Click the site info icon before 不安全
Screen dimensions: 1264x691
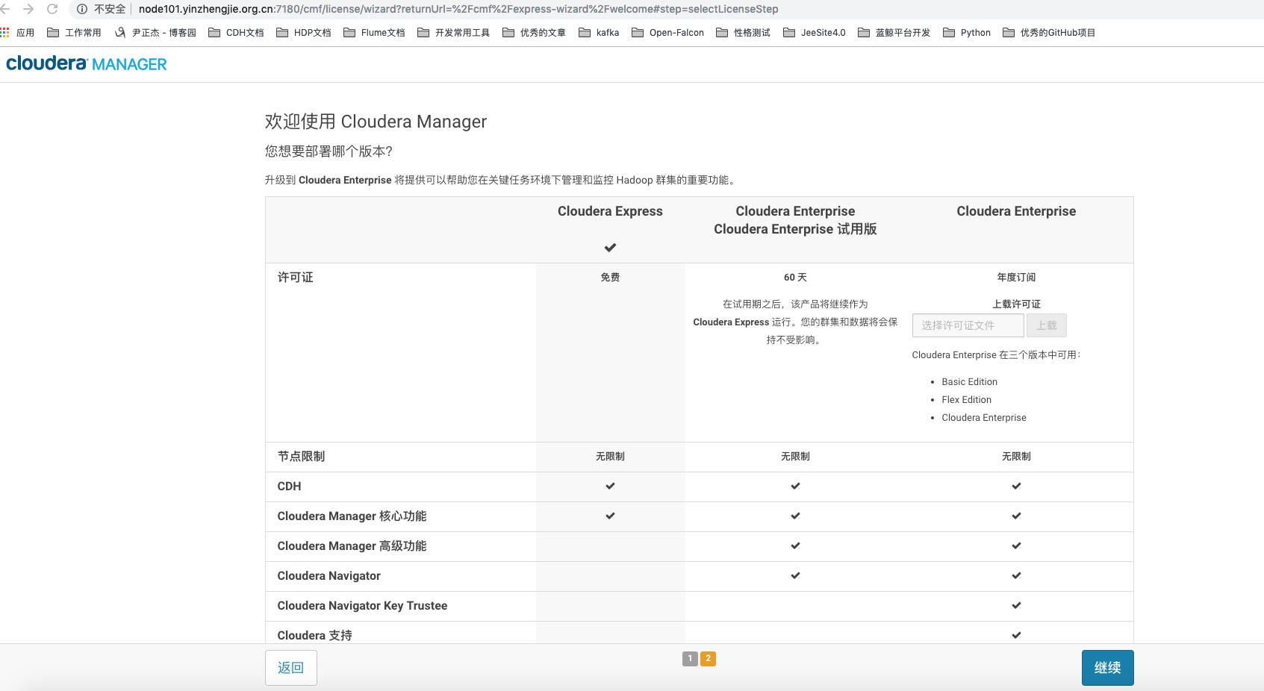(82, 9)
